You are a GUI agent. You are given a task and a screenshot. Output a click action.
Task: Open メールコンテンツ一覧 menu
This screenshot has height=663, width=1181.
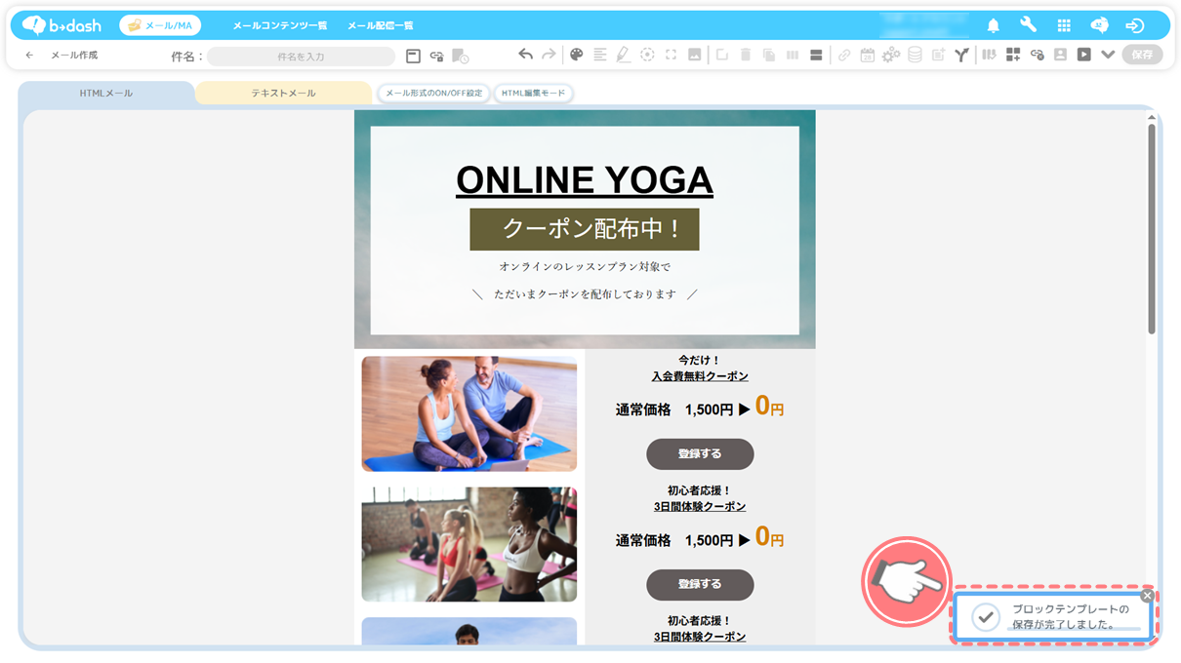(280, 25)
